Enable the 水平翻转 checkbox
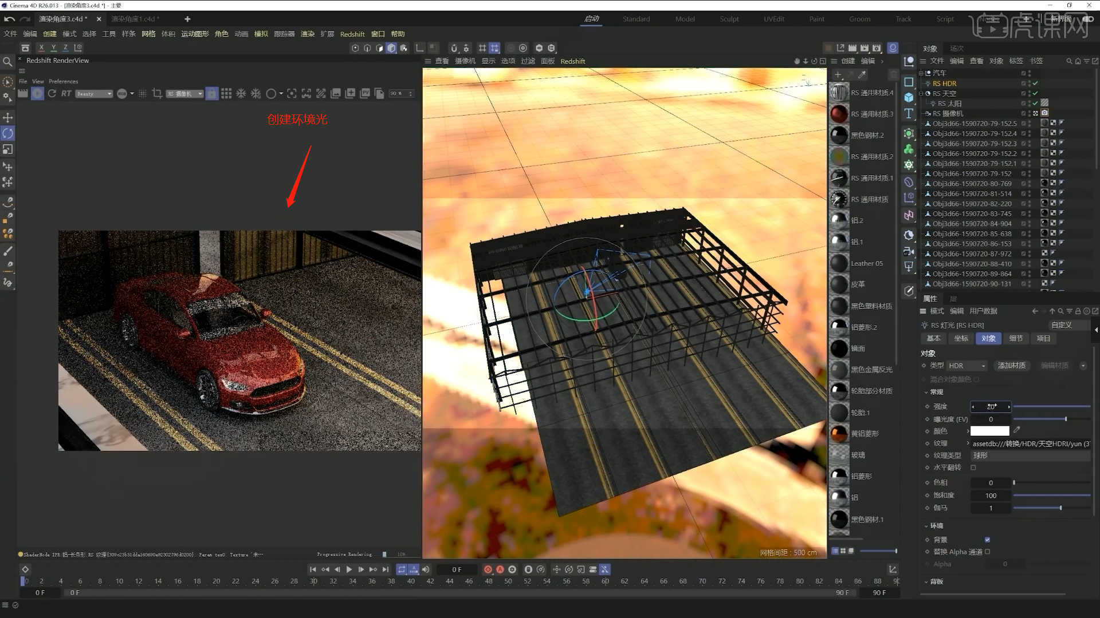The width and height of the screenshot is (1100, 618). click(973, 468)
